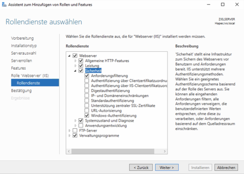Image resolution: width=244 pixels, height=174 pixels.
Task: Switch to the Serverauswahl step
Action: (24, 53)
